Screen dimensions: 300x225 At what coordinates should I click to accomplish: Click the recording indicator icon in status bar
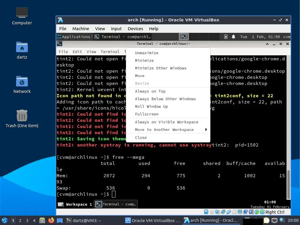246,212
